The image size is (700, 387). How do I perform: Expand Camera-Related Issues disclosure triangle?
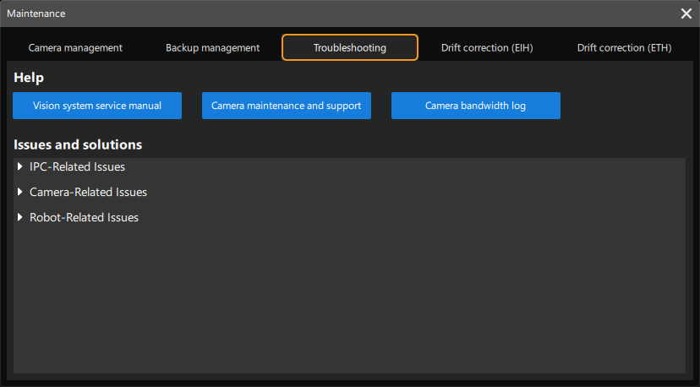20,193
